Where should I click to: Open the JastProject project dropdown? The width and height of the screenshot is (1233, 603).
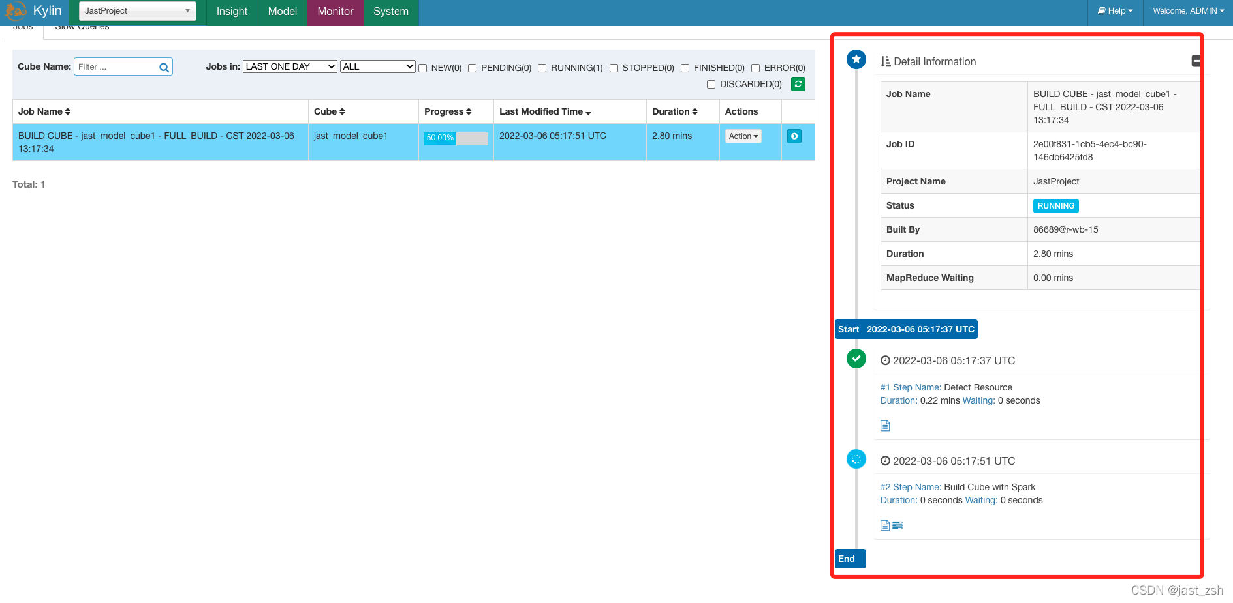(x=137, y=11)
